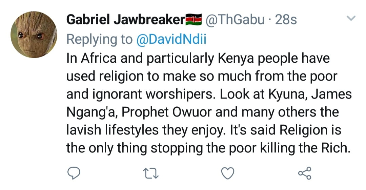The width and height of the screenshot is (366, 190).
Task: Open Gabriel Jawbreaker's profile name
Action: [x=125, y=20]
